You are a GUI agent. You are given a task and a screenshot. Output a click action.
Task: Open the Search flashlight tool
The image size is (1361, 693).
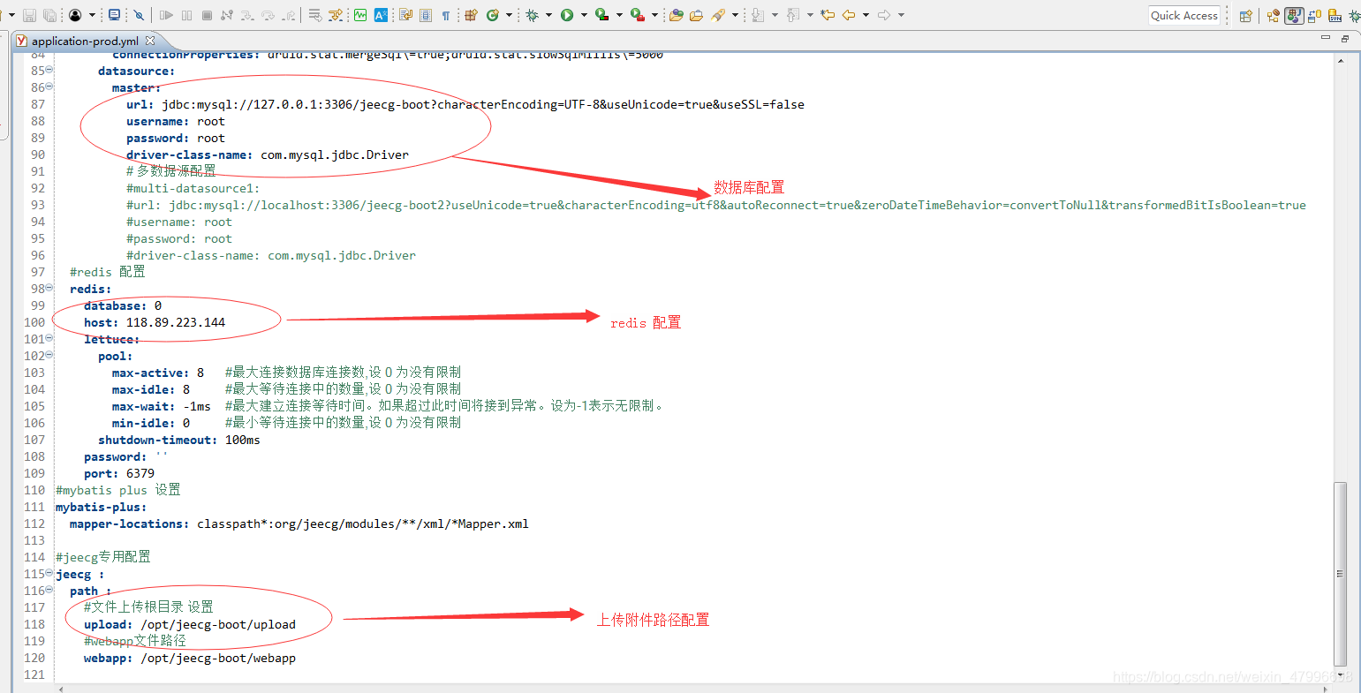[718, 15]
